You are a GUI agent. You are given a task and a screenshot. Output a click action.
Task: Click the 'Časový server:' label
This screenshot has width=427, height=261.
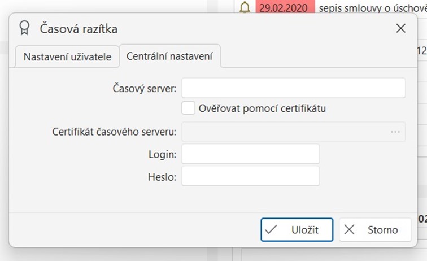point(145,88)
